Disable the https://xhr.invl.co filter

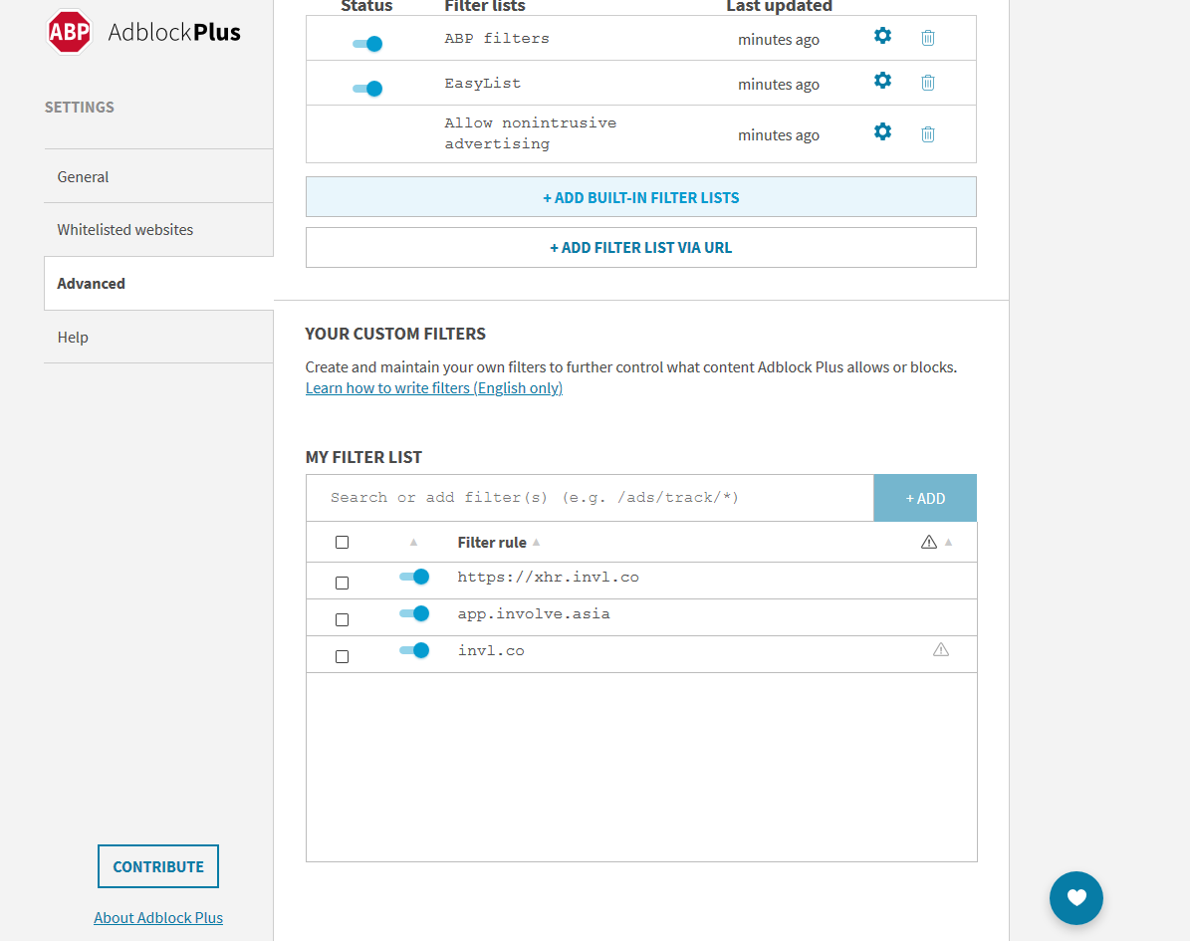(x=414, y=577)
